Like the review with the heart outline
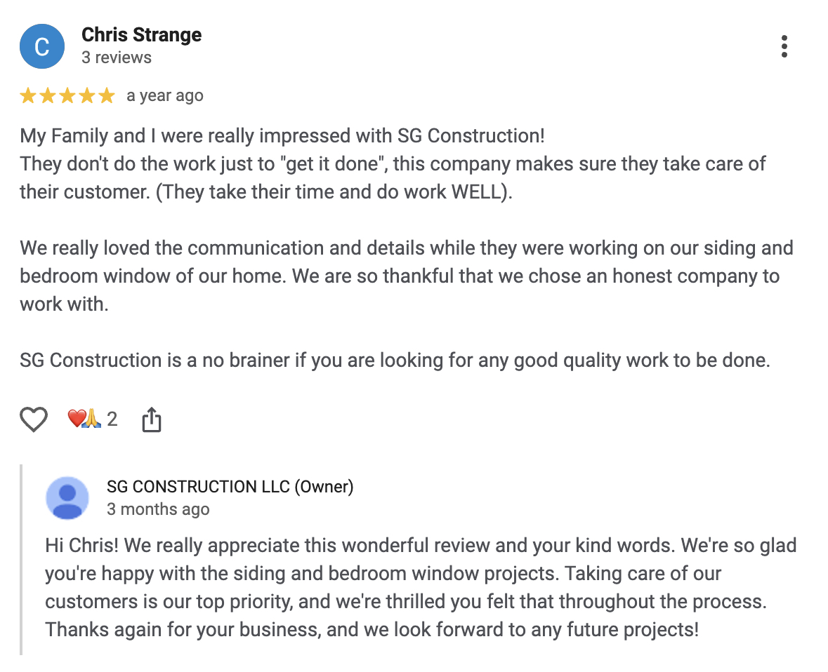Viewport: 828px width, 672px height. point(33,419)
